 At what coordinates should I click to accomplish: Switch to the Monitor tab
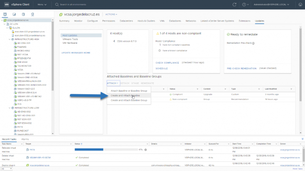tap(78, 21)
